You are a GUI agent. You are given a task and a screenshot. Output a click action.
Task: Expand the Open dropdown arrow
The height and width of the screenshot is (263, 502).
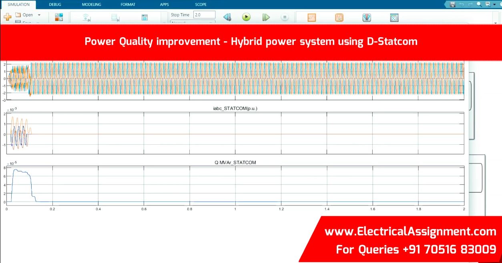click(x=39, y=15)
